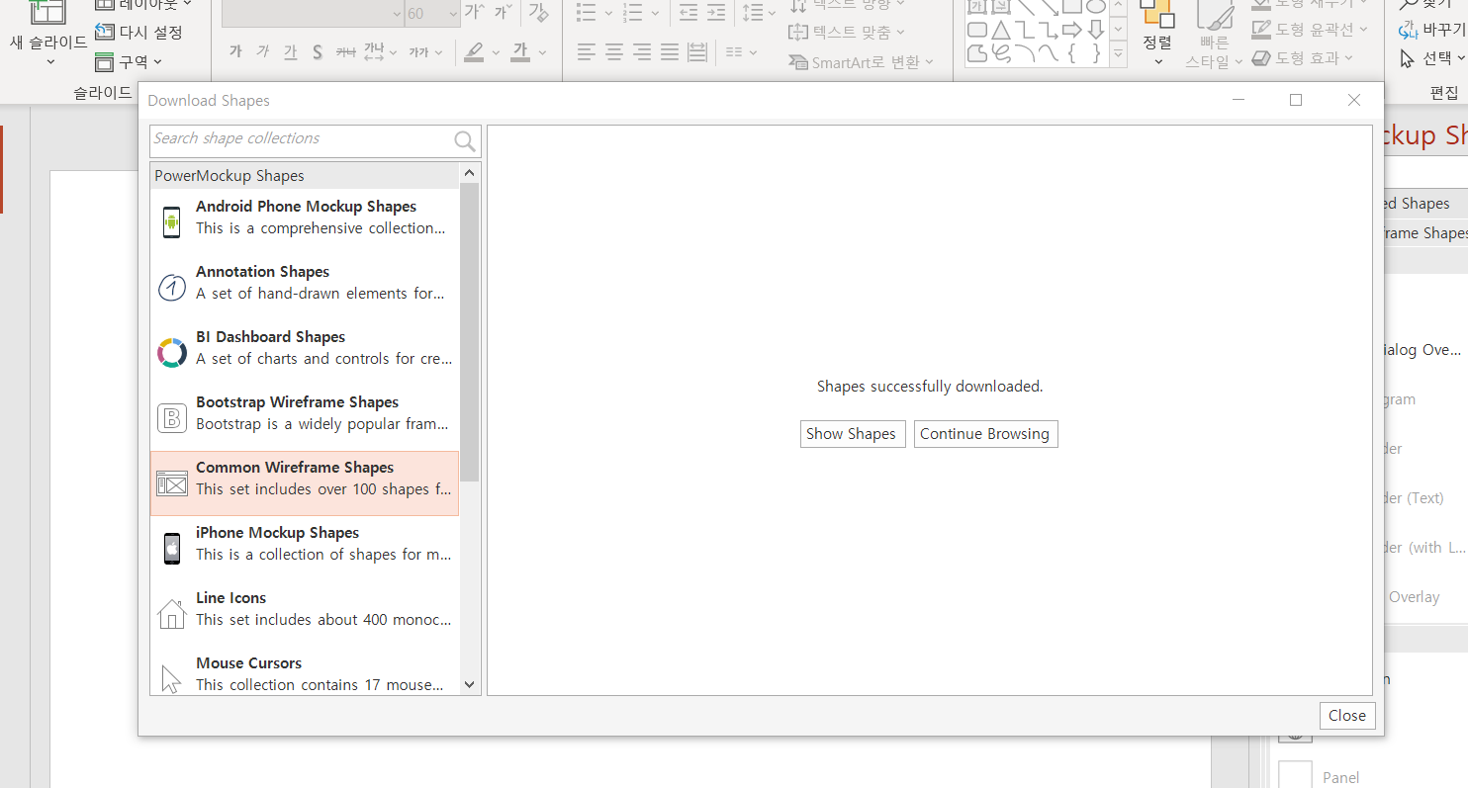Click the collections list scroll-up arrow
The height and width of the screenshot is (788, 1468).
click(470, 175)
